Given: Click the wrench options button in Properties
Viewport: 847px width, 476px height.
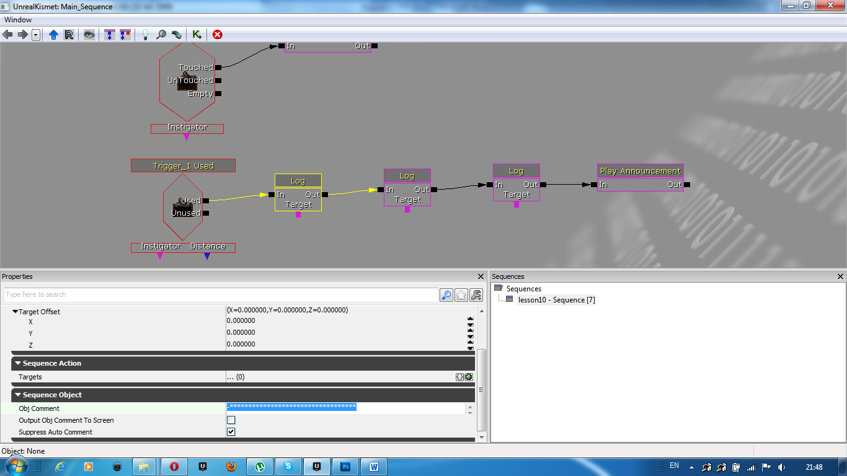Looking at the screenshot, I should 476,295.
